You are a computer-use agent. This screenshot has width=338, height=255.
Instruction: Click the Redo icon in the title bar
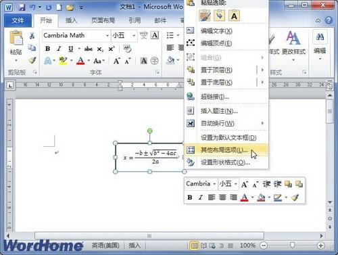coord(49,7)
